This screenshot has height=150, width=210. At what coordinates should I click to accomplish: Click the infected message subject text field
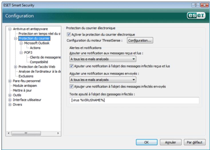click(x=134, y=100)
